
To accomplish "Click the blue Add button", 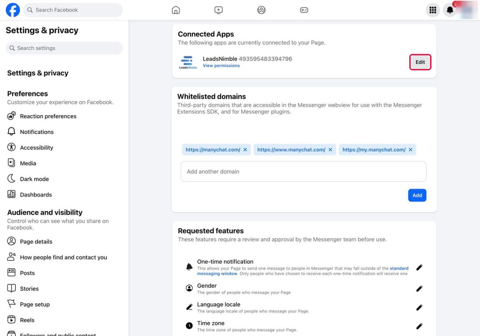I will (x=417, y=195).
